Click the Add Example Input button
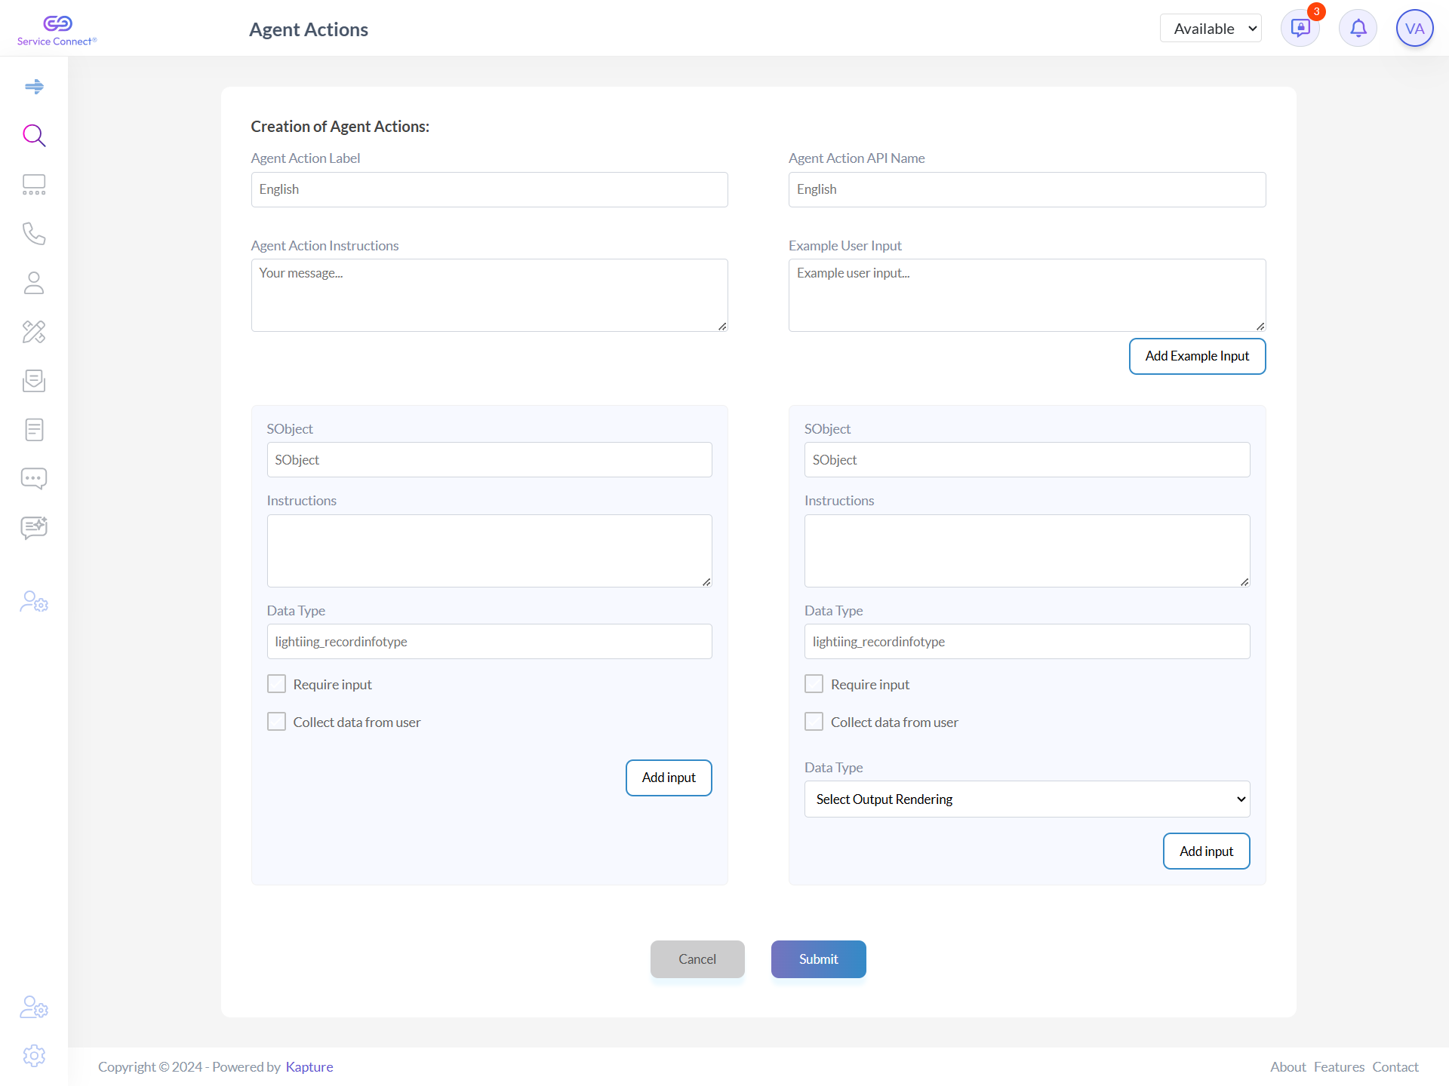Viewport: 1449px width, 1086px height. pos(1197,356)
